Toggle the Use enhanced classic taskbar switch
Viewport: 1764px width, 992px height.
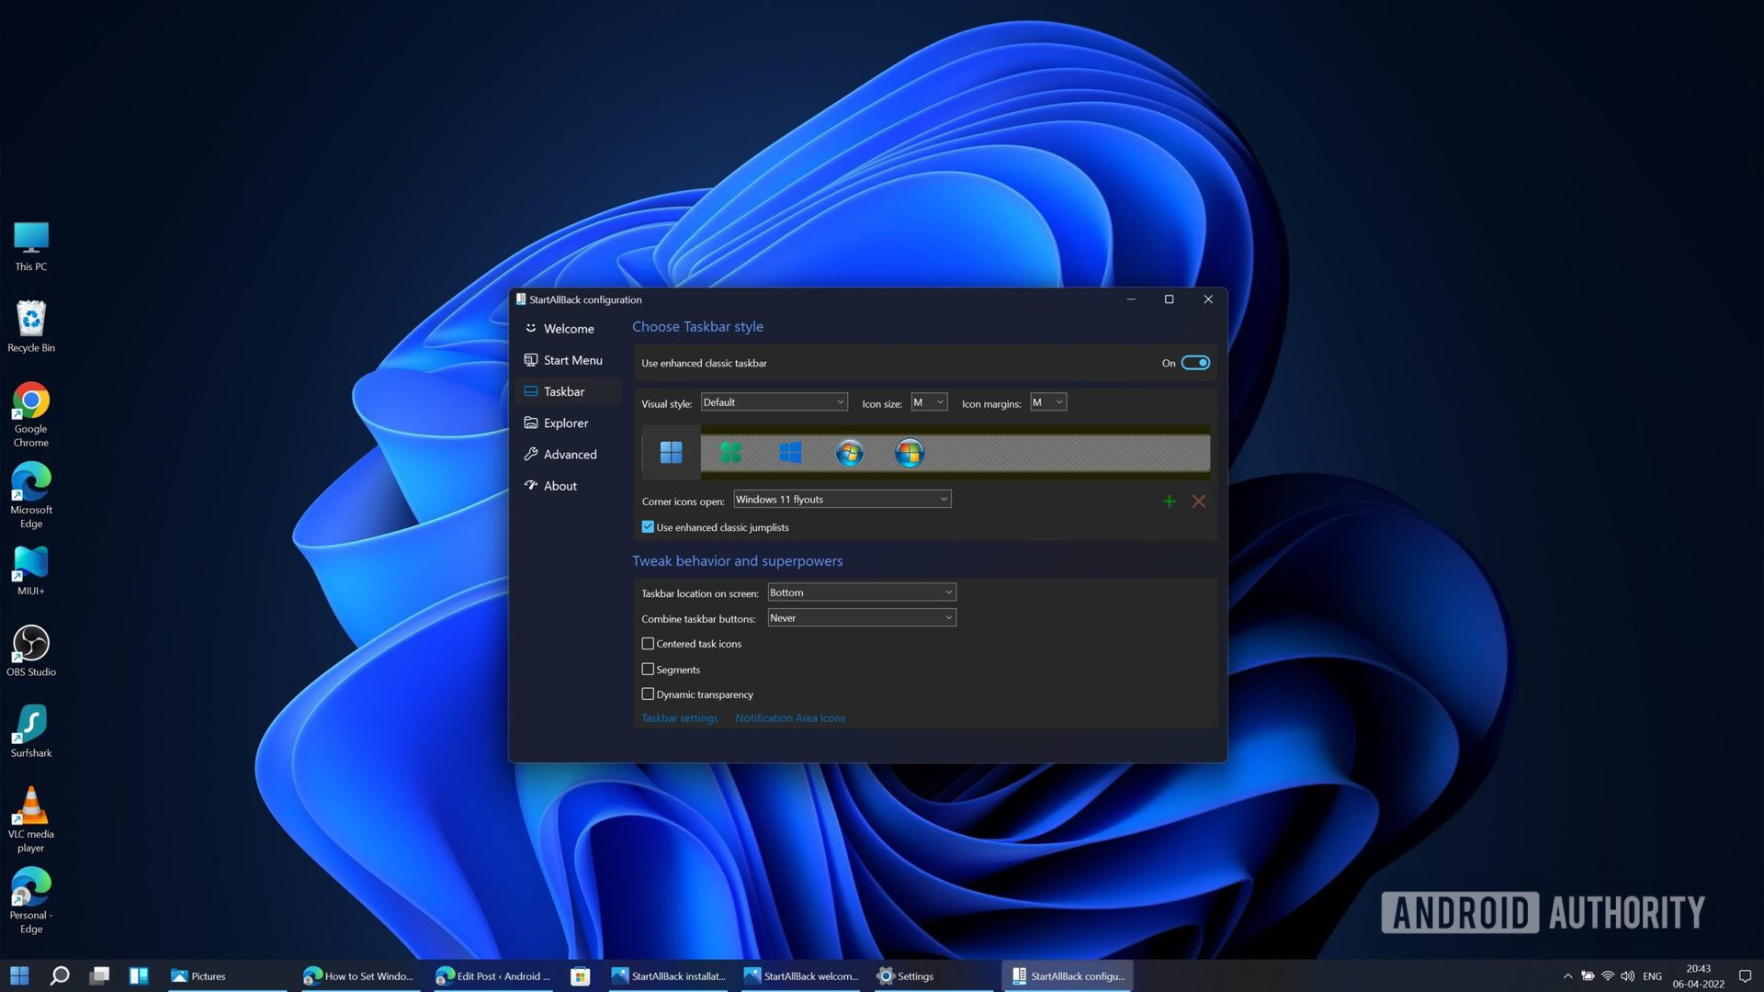[x=1194, y=362]
